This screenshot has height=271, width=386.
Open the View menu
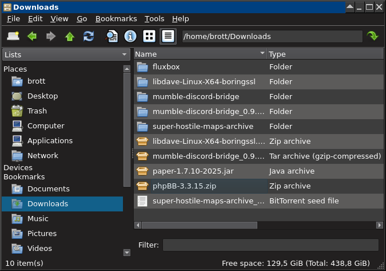(59, 19)
